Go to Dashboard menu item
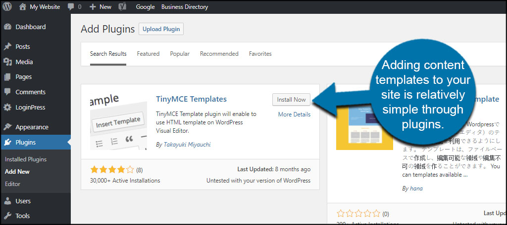This screenshot has height=225, width=507. [x=31, y=27]
